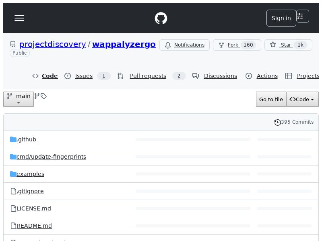
Task: Click the branches icon next to main
Action: tap(37, 96)
